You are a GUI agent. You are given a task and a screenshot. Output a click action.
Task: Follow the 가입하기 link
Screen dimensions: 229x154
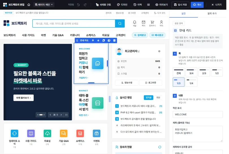tap(83, 78)
